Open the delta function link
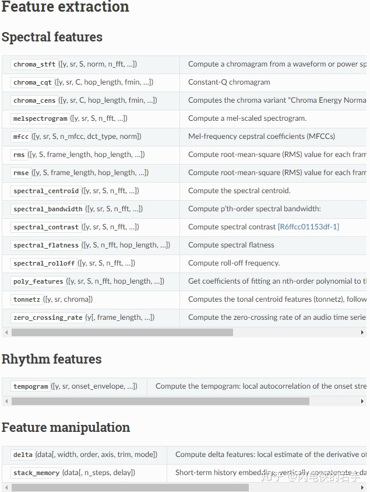The height and width of the screenshot is (492, 370). click(23, 455)
